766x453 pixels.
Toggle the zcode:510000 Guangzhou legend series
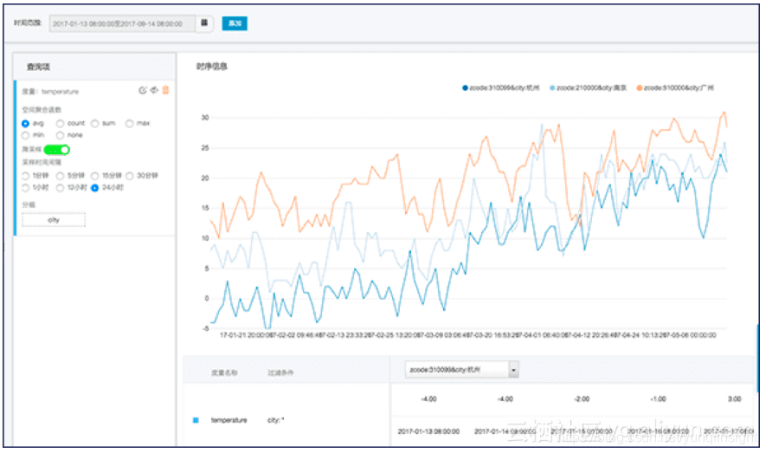pos(675,88)
